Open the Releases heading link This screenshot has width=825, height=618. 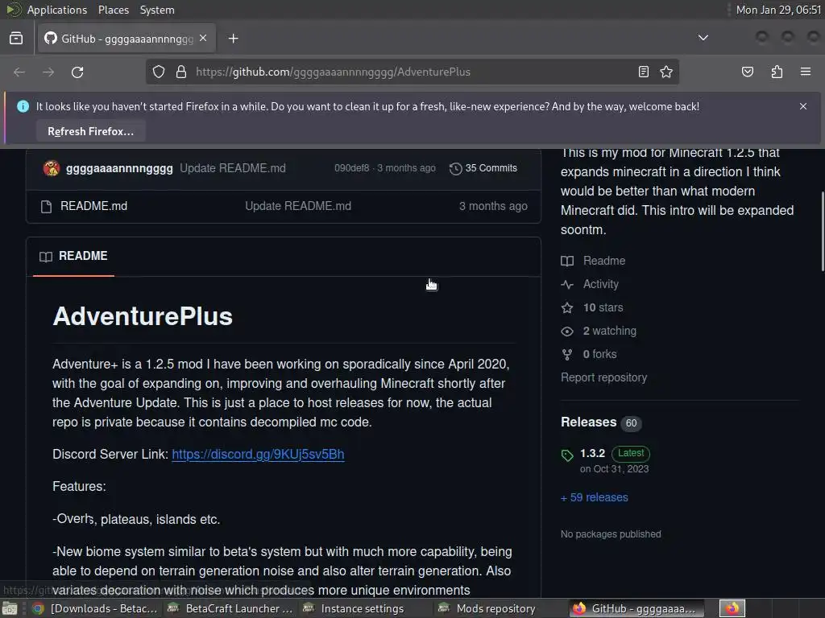point(588,422)
